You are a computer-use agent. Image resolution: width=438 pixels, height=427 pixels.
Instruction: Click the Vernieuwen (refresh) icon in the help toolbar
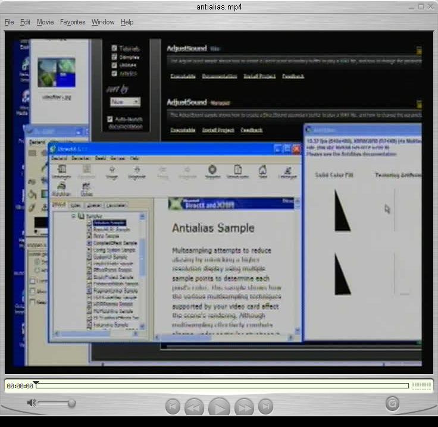[237, 172]
